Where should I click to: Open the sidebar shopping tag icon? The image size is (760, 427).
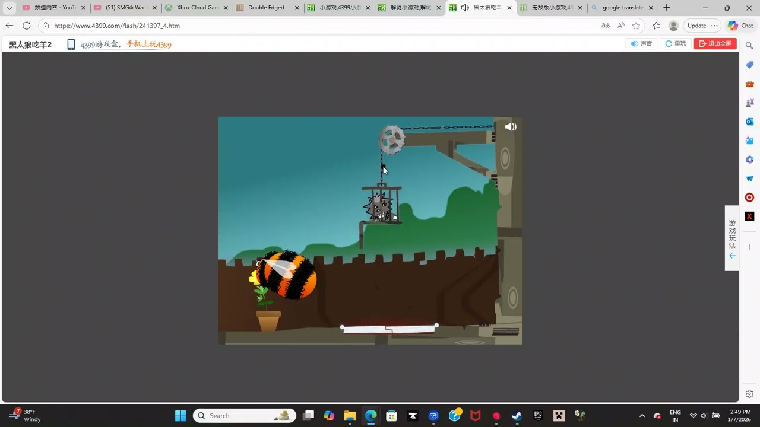pyautogui.click(x=749, y=65)
